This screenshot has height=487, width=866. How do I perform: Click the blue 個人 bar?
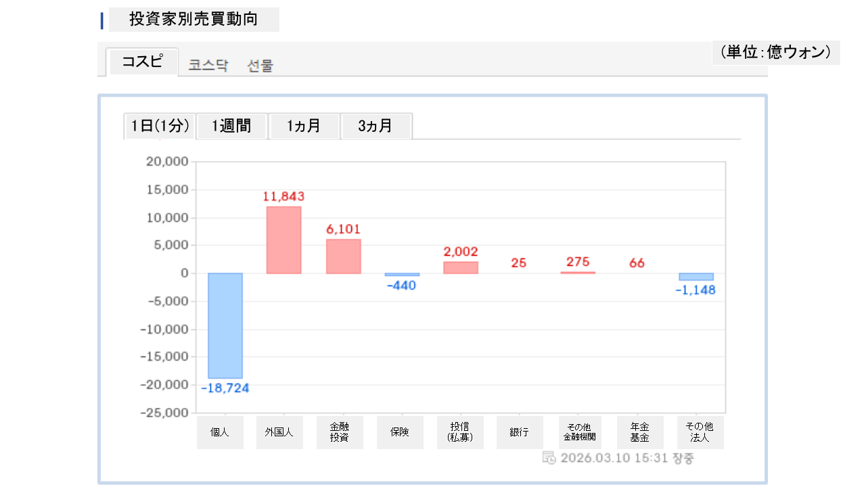pyautogui.click(x=225, y=325)
